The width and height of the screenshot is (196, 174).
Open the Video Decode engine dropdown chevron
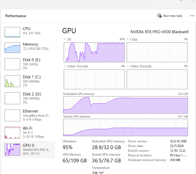pyautogui.click(x=128, y=66)
